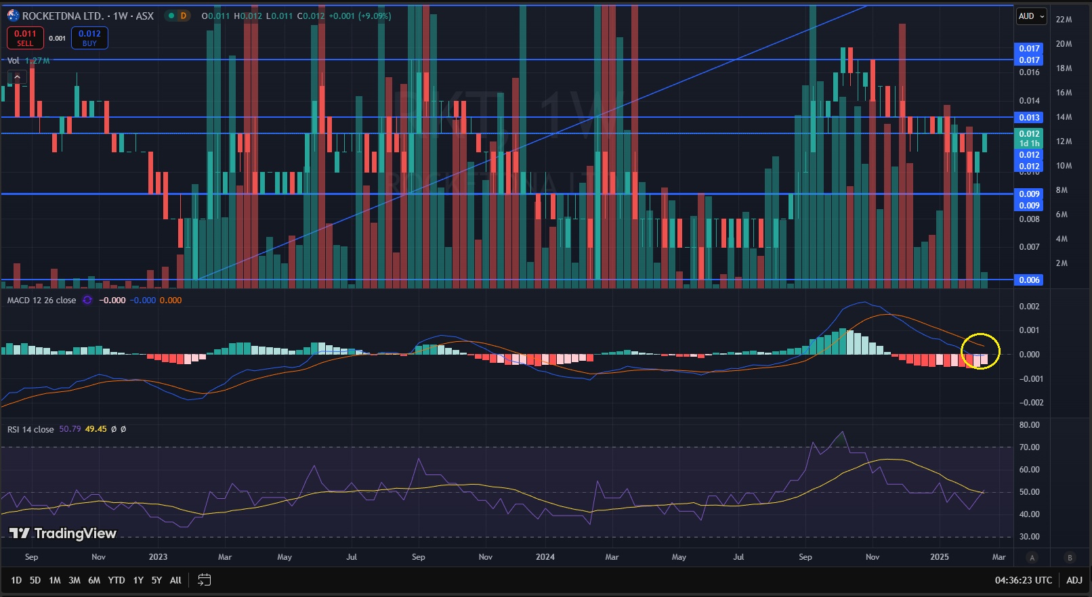Collapse the indicator legend with the chevron
1092x597 pixels.
17,77
